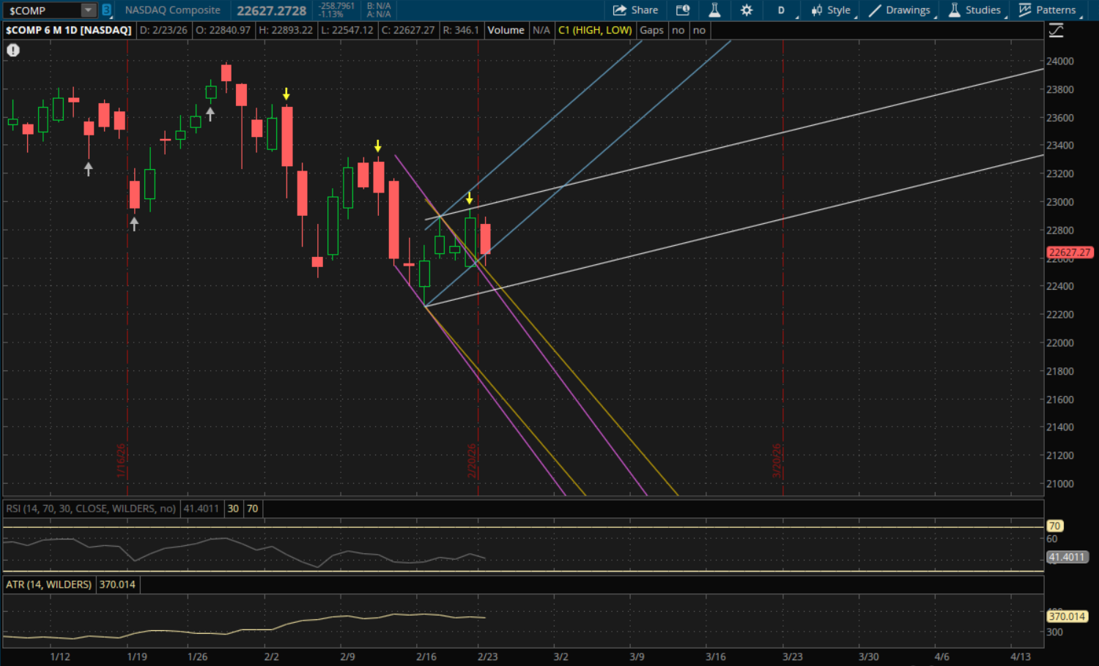Open the Style menu
Image resolution: width=1099 pixels, height=666 pixels.
click(831, 10)
